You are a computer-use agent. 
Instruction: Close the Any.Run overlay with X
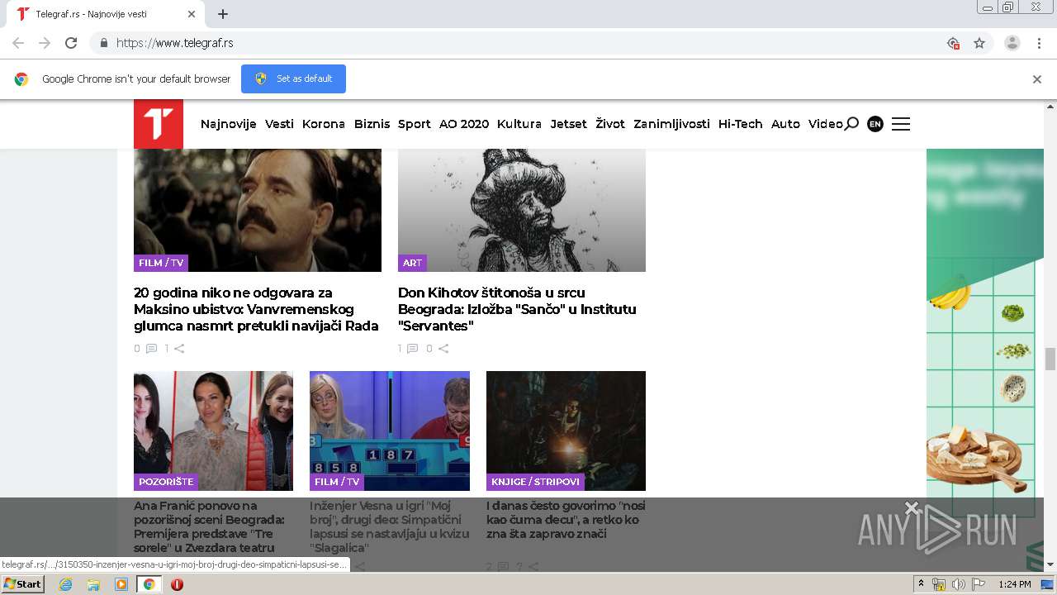912,507
